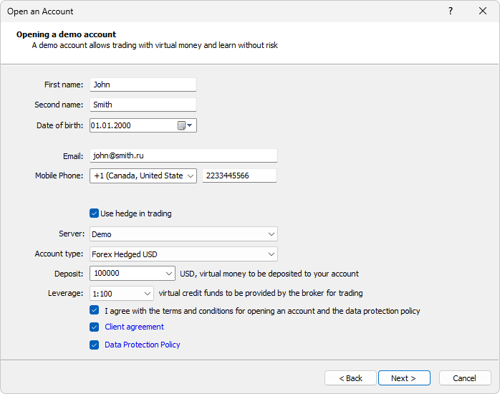Click the 'Use hedge in trading' label text

(136, 213)
